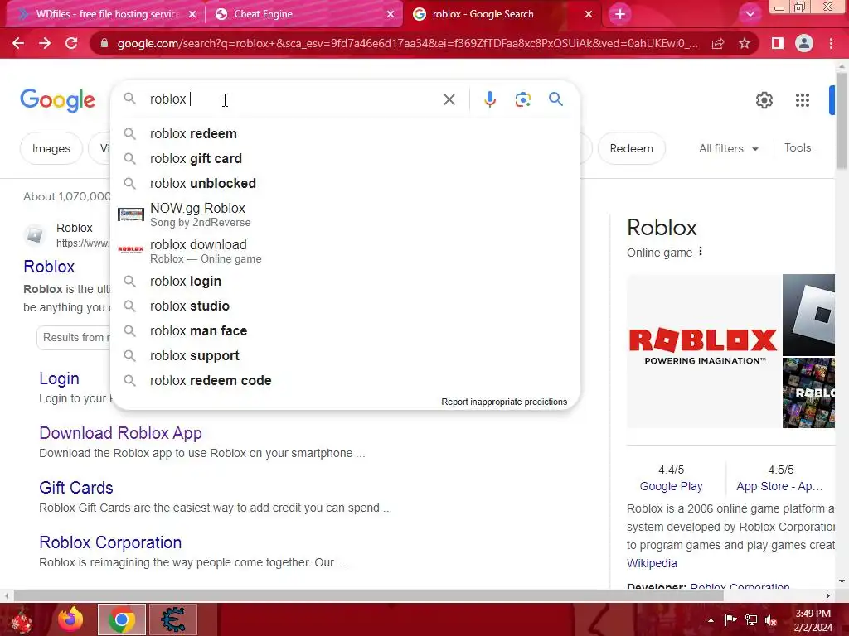Screen dimensions: 849x636
Task: Reload the current page
Action: (x=71, y=43)
